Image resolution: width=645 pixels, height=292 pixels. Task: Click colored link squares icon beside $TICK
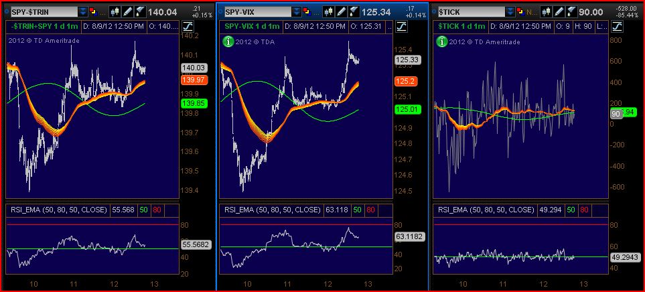(x=520, y=12)
